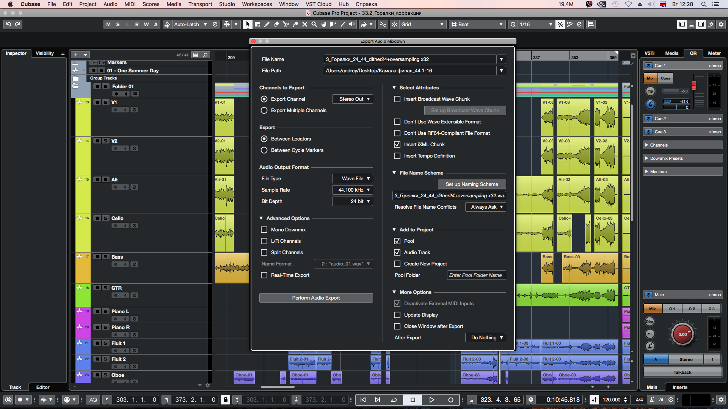Viewport: 728px width, 409px height.
Task: Toggle the Dim button in Control Room
Action: (650, 322)
